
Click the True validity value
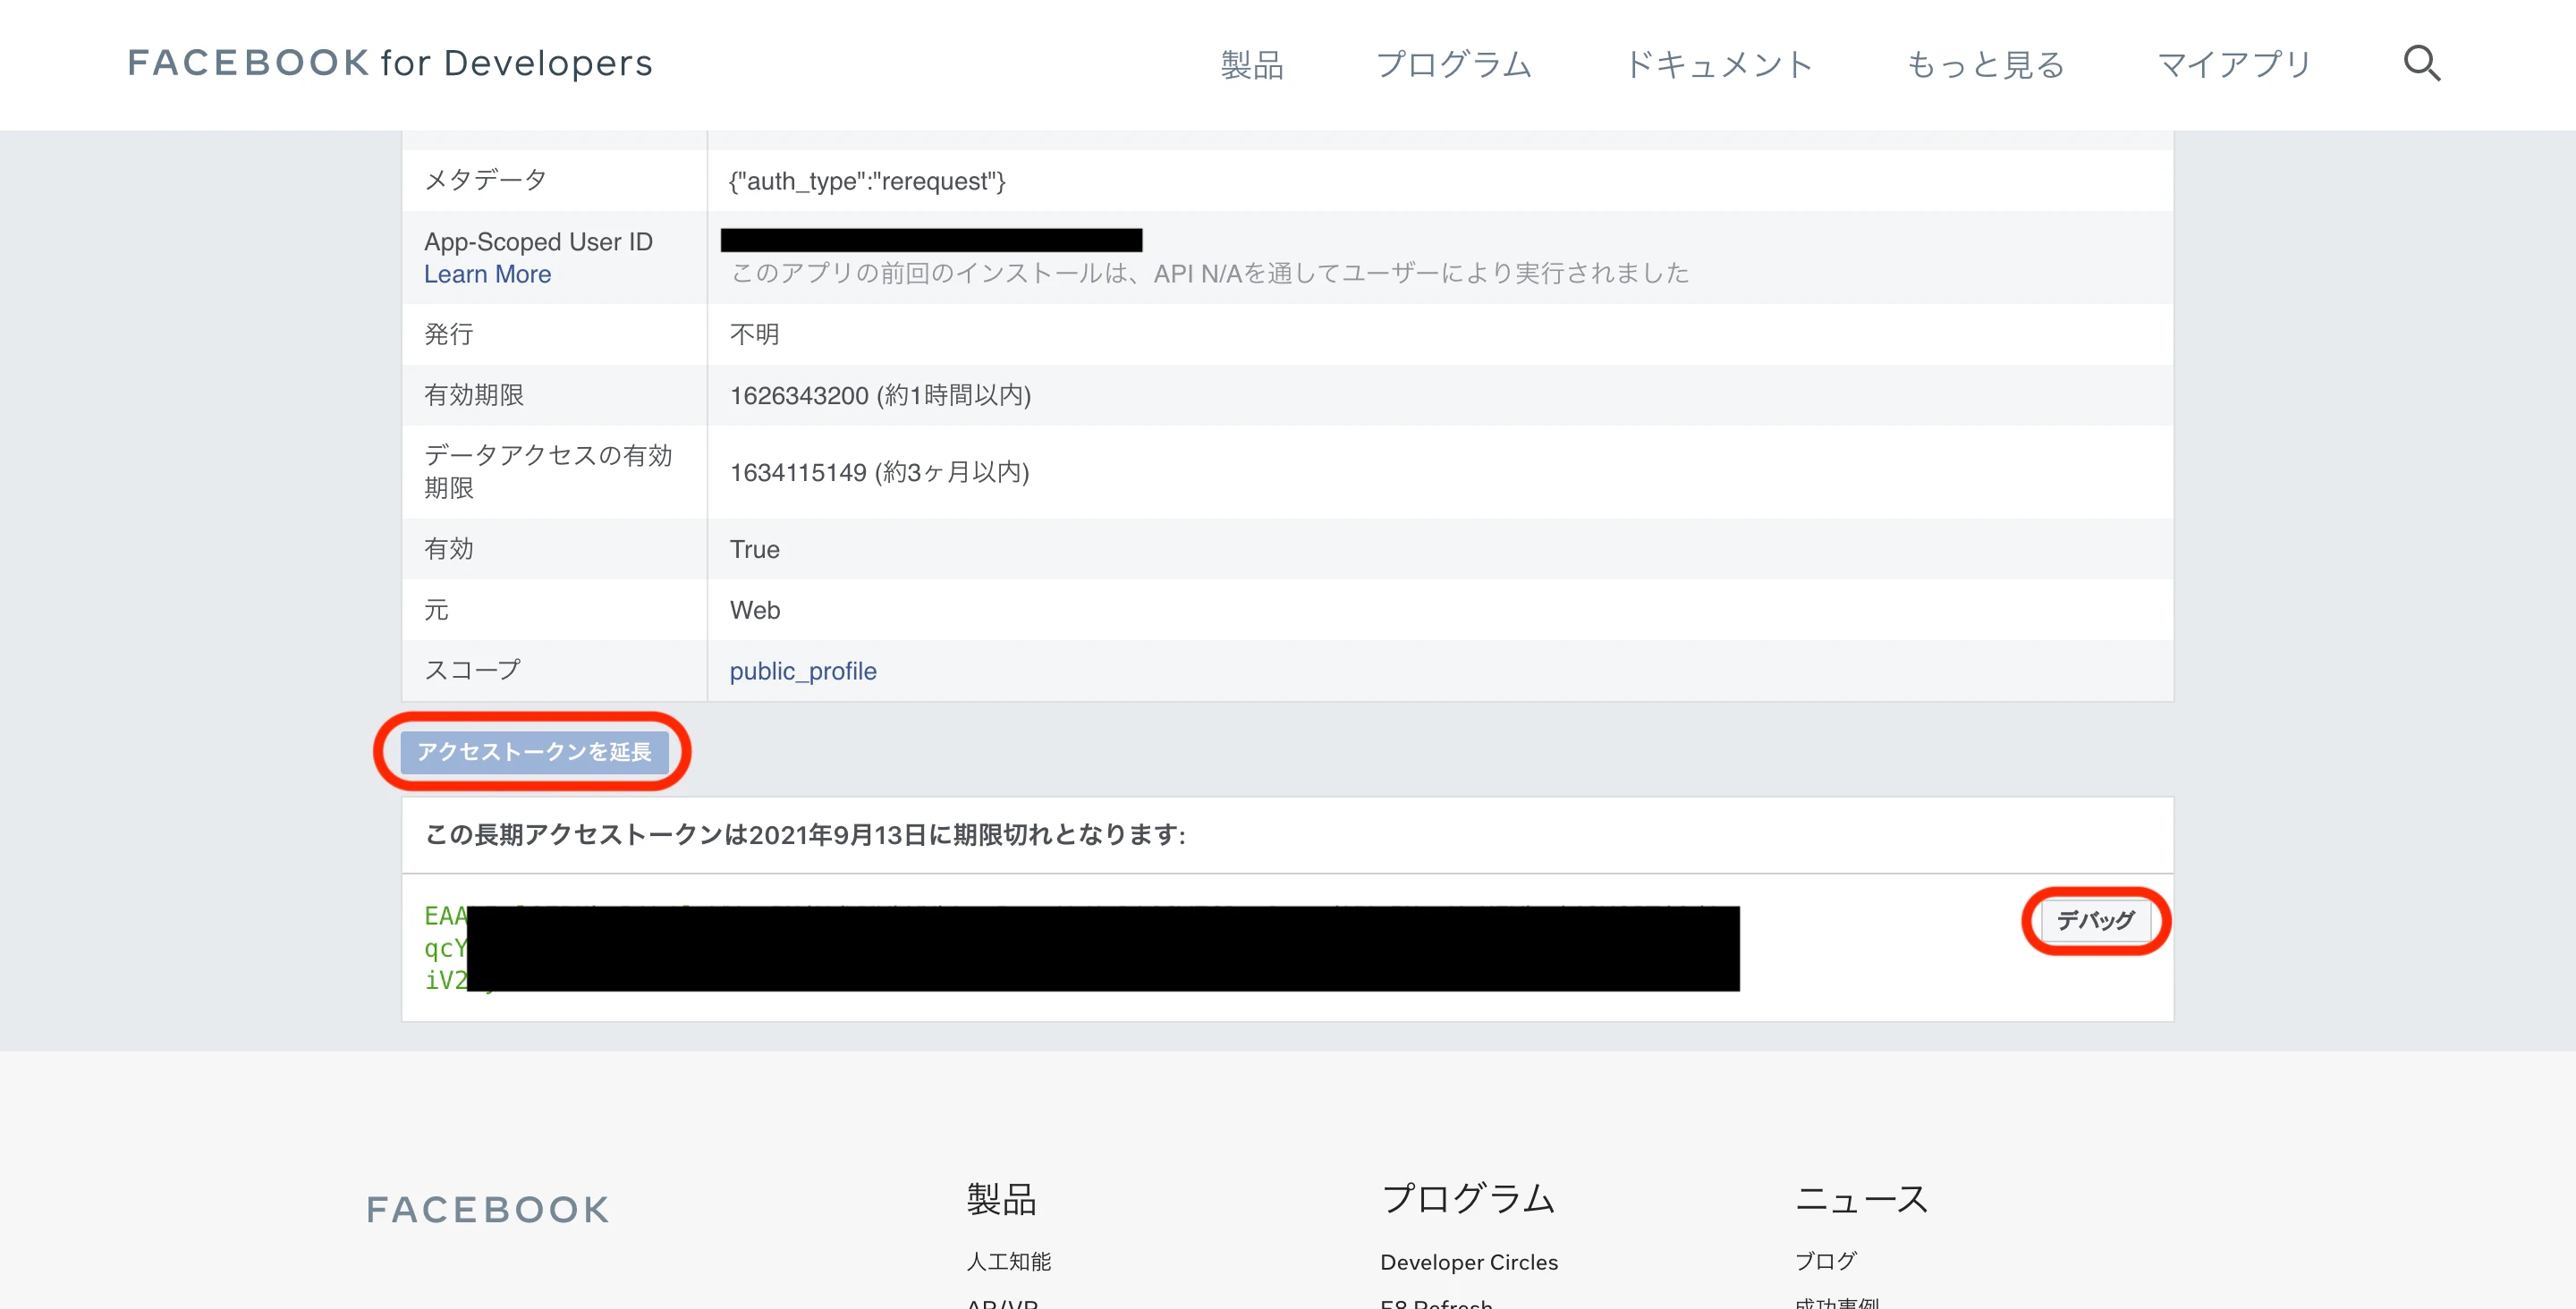[755, 549]
